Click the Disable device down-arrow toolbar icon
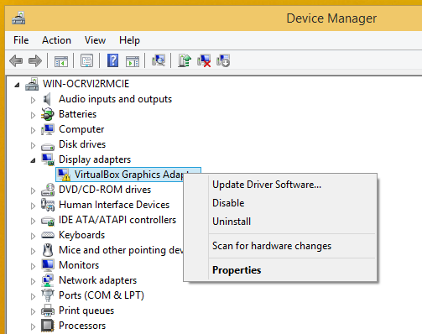This screenshot has width=422, height=334. coord(223,60)
